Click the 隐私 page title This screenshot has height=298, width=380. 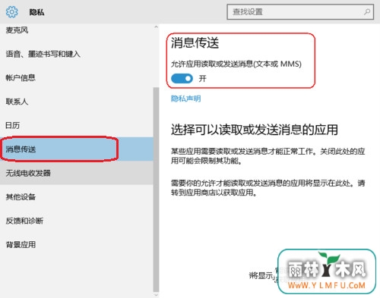click(x=36, y=12)
